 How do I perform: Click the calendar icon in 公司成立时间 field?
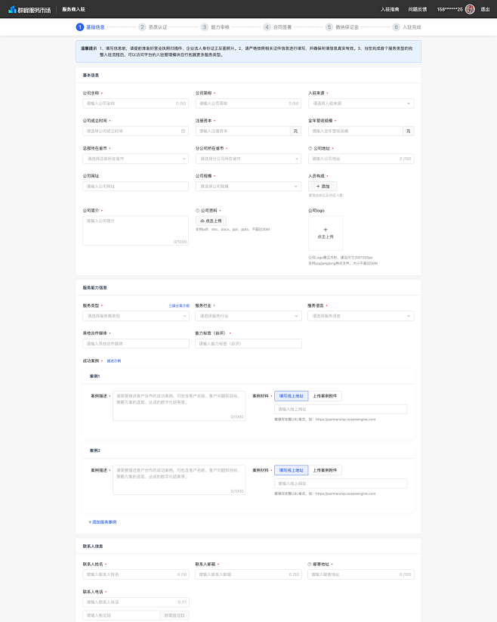183,131
